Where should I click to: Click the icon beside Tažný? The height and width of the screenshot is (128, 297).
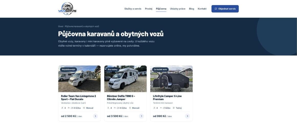[x=174, y=108]
